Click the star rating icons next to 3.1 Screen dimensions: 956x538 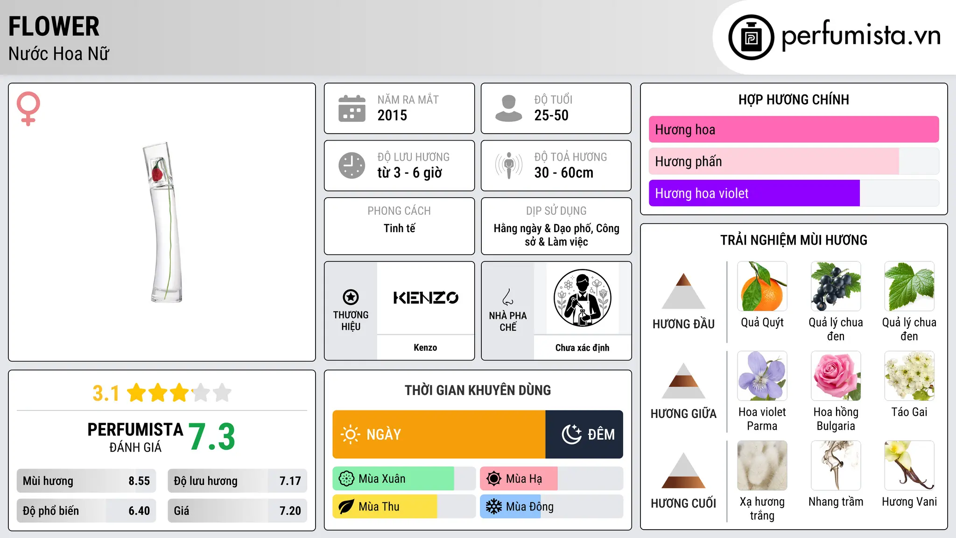click(x=179, y=393)
